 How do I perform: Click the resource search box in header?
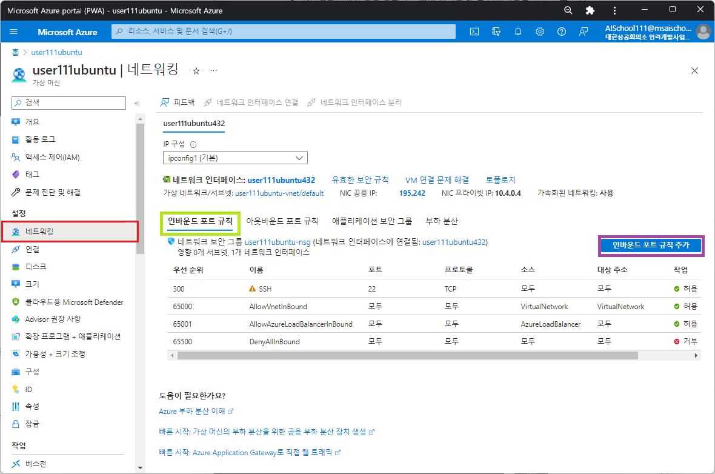(284, 32)
